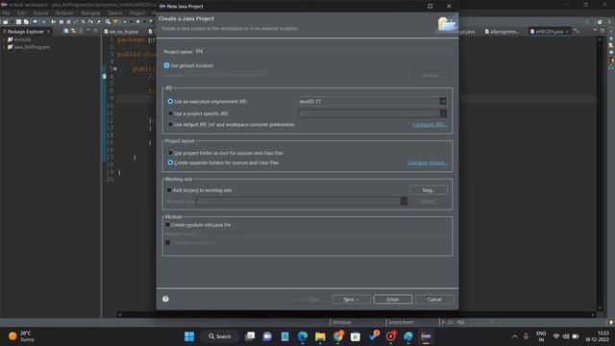Image resolution: width=615 pixels, height=346 pixels.
Task: Open project specific JRE dropdown
Action: (443, 113)
